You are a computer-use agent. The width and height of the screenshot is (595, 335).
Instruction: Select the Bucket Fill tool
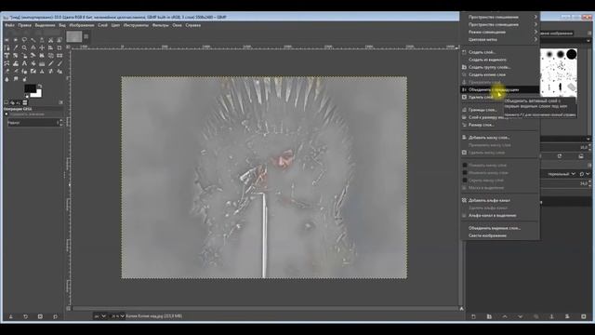pos(33,63)
